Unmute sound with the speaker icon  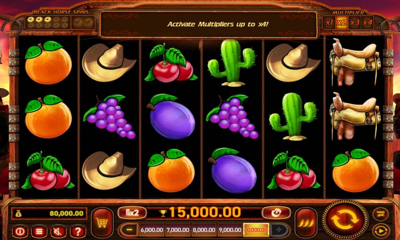(x=58, y=232)
